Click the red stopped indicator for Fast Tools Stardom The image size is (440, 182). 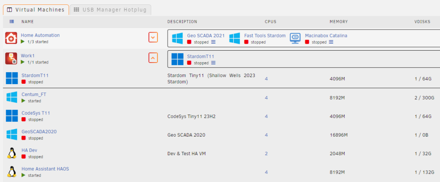tap(246, 42)
